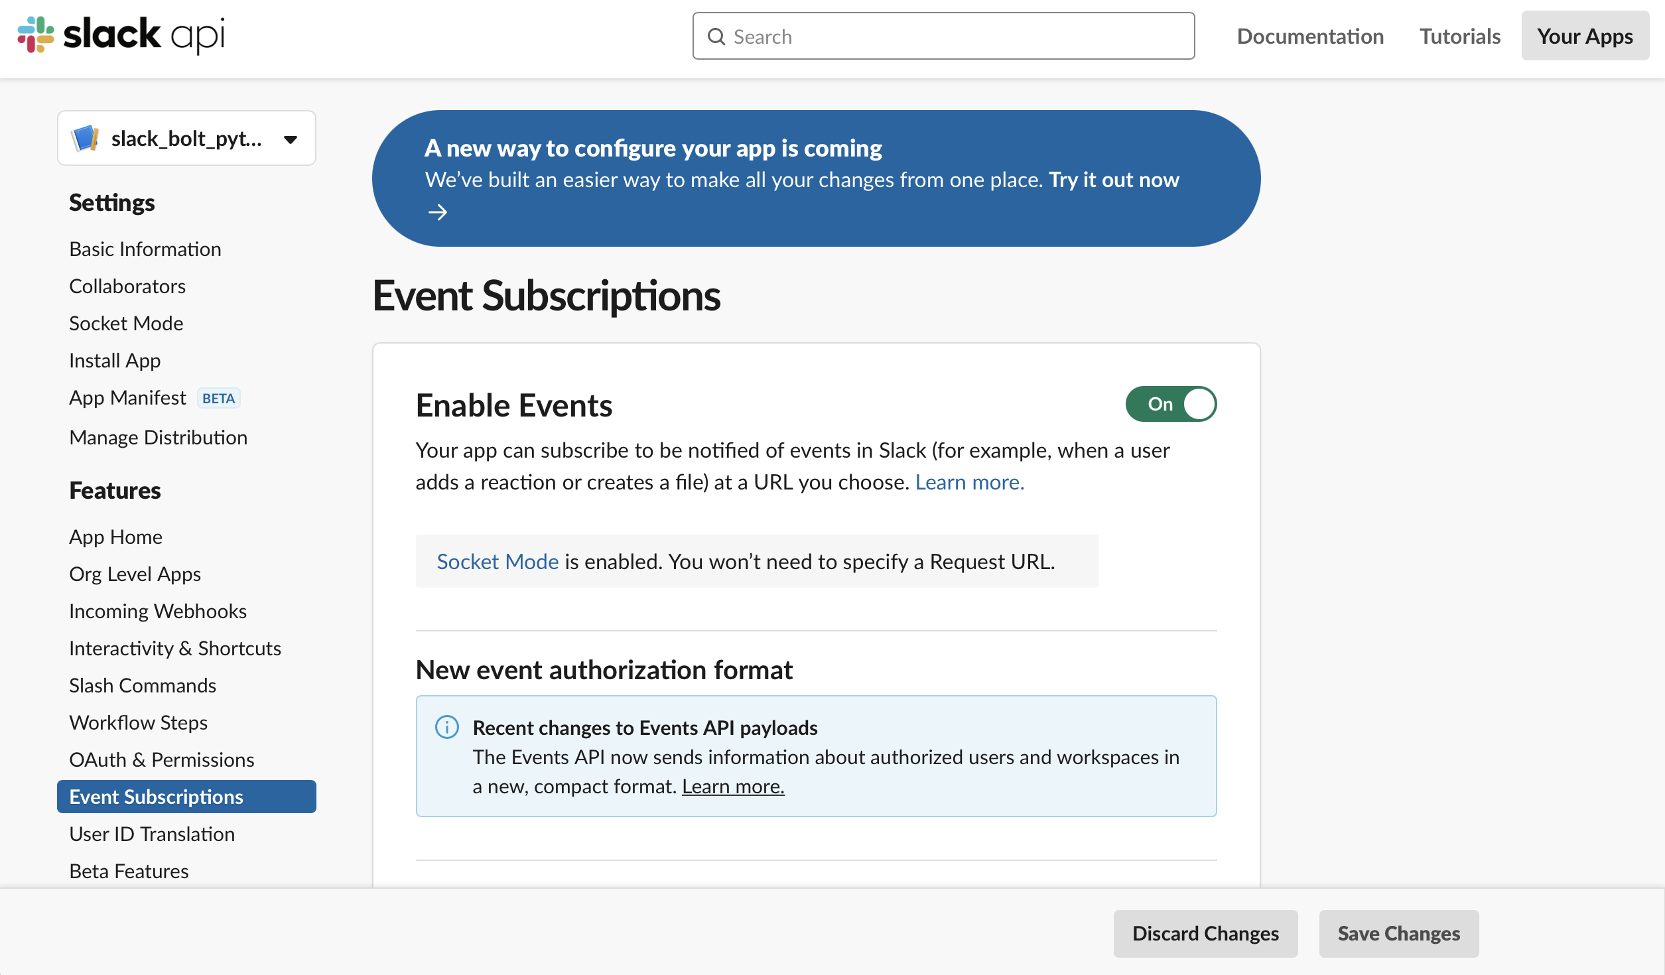Click the arrow icon in the blue banner
Image resolution: width=1665 pixels, height=975 pixels.
(437, 212)
